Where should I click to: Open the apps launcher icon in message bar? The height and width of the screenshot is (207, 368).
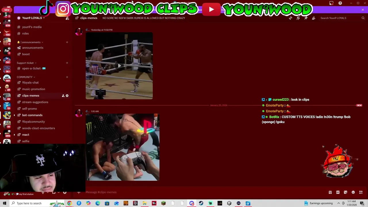(x=361, y=192)
